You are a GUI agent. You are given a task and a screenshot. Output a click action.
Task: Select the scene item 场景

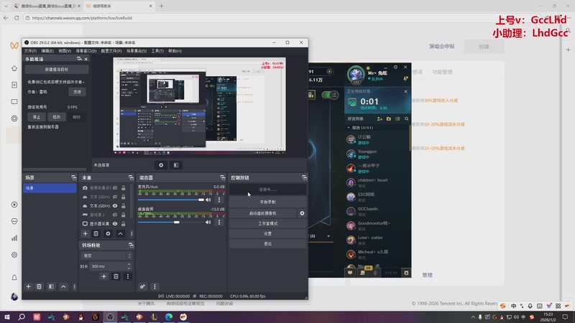click(x=50, y=188)
